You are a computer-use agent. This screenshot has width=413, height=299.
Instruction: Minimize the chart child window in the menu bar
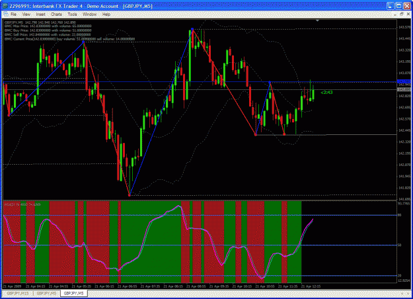coord(395,15)
